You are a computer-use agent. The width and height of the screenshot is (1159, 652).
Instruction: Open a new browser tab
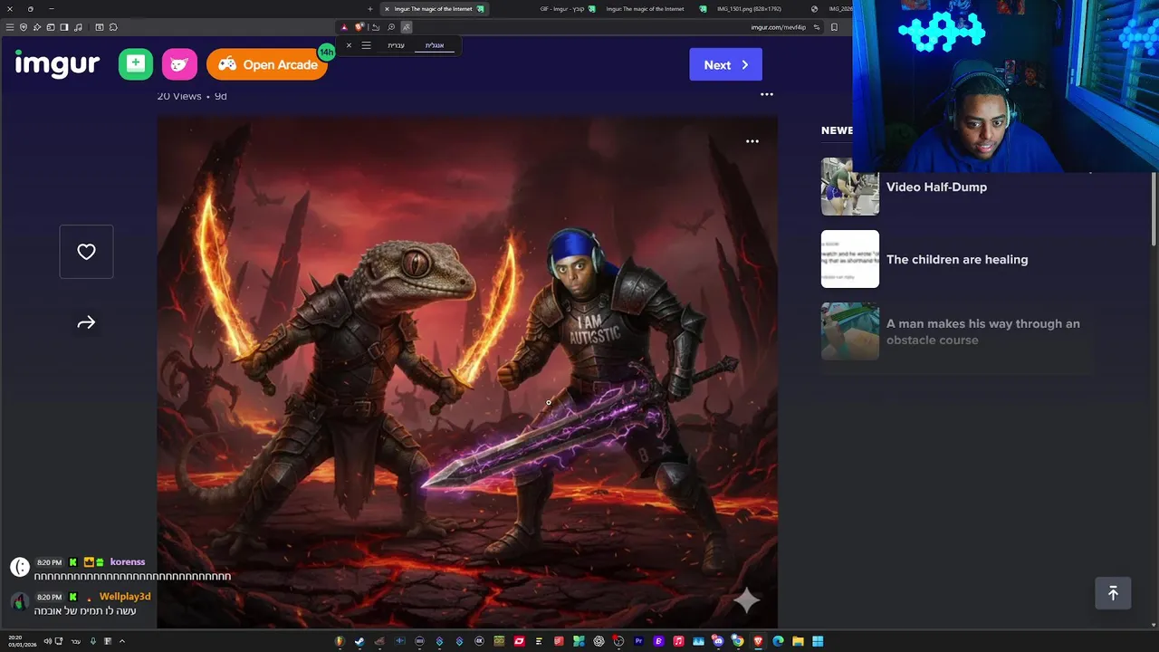click(x=369, y=9)
